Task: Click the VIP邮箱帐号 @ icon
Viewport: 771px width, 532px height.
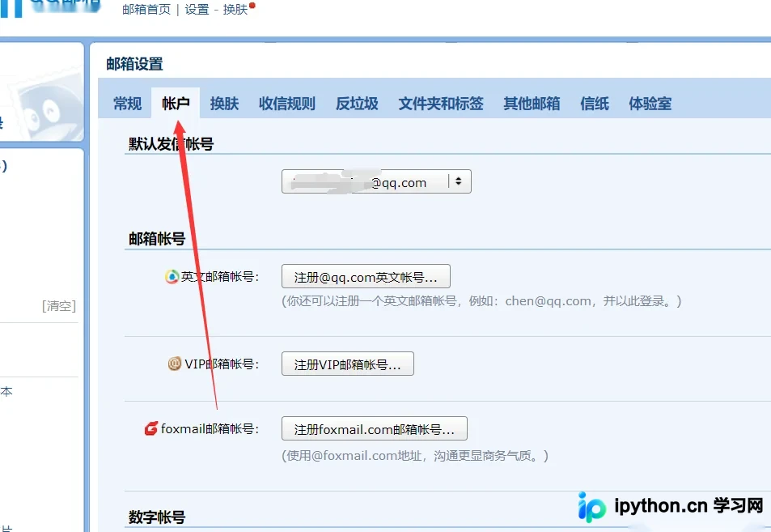Action: coord(175,364)
